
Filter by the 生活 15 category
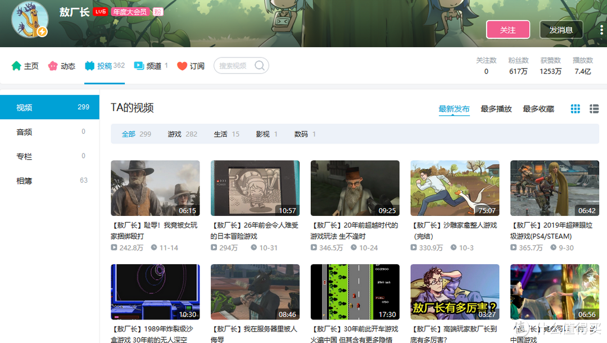(x=227, y=134)
